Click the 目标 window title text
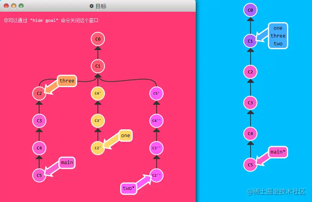Image resolution: width=312 pixels, height=202 pixels. tap(101, 6)
